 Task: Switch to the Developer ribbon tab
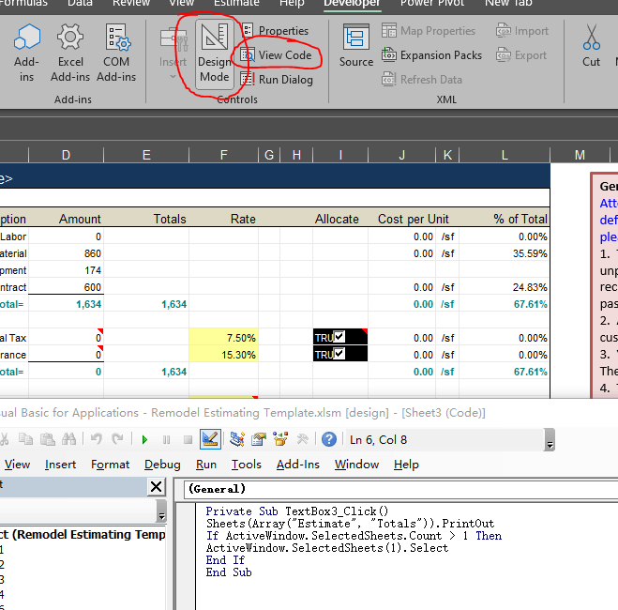click(x=352, y=3)
